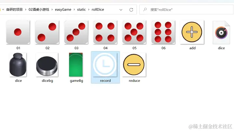Select the dicebg black tray image
Viewport: 234px width, 131px height.
[x=47, y=65]
